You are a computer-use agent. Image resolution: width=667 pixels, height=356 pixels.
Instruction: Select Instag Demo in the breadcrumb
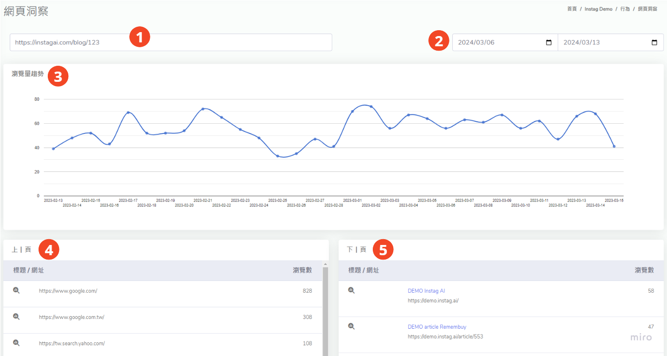tap(598, 9)
